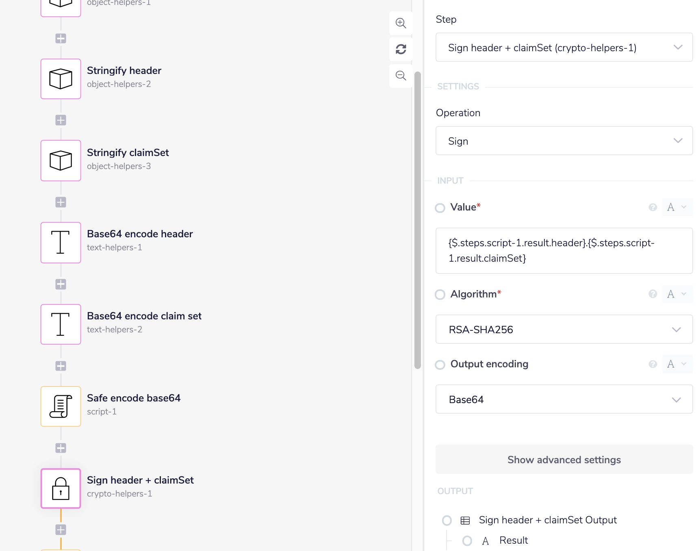Click the zoom out magnifier icon
The width and height of the screenshot is (698, 551).
point(401,75)
